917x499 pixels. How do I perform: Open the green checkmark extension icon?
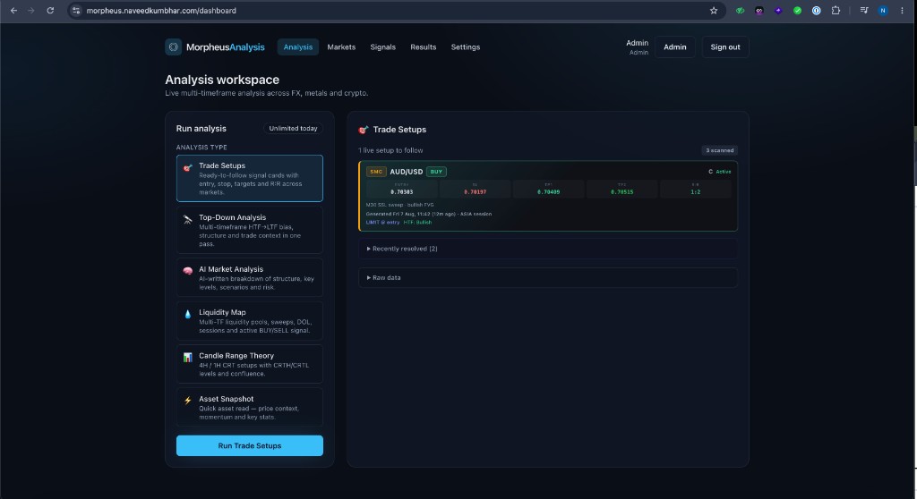797,11
